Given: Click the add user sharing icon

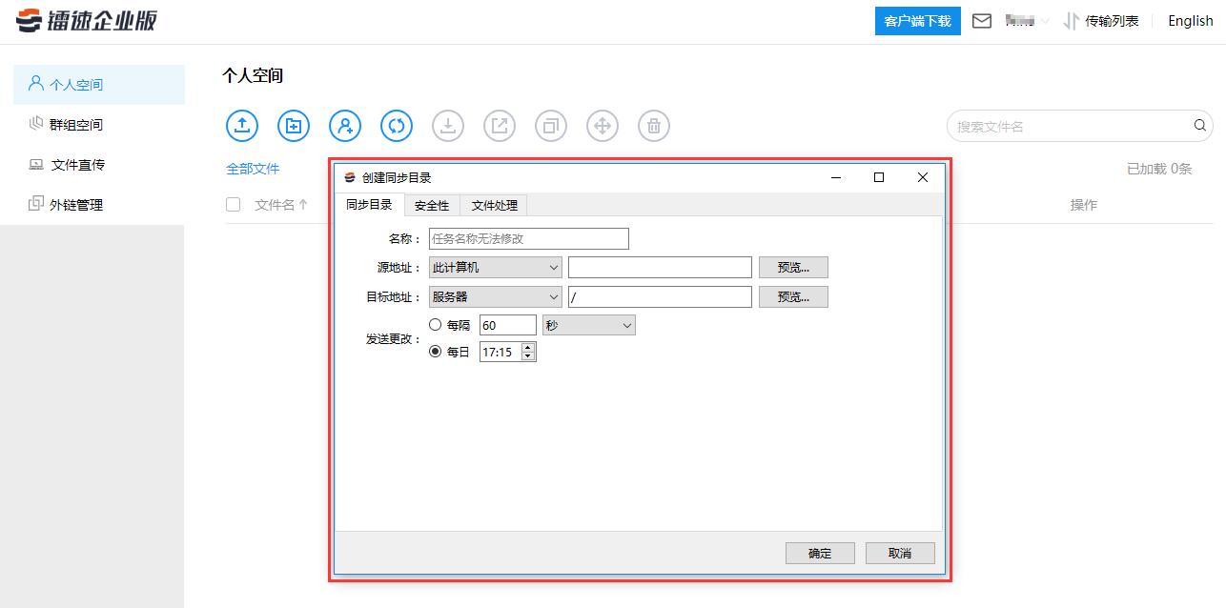Looking at the screenshot, I should point(344,125).
